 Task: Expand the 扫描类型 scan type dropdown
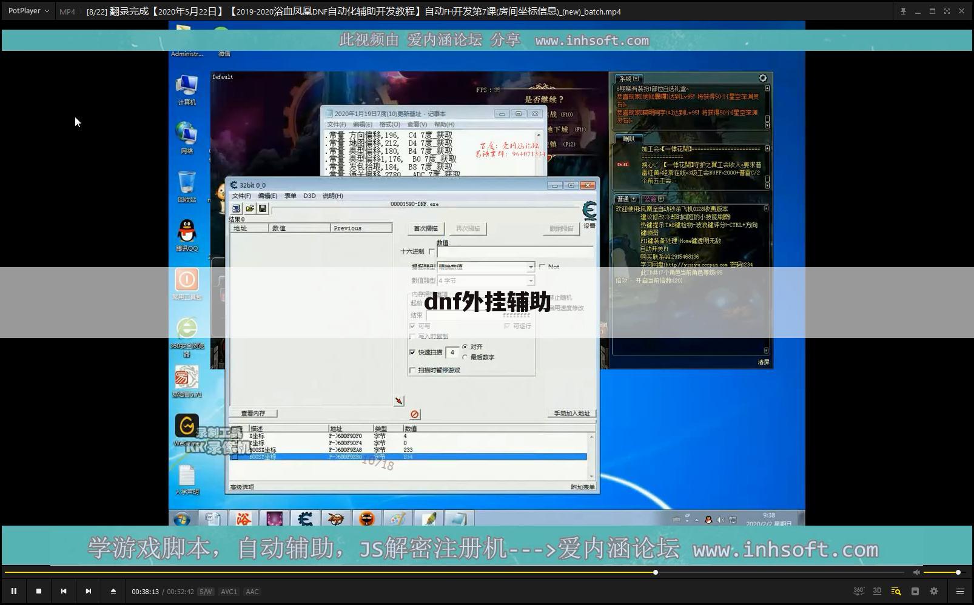[x=531, y=266]
